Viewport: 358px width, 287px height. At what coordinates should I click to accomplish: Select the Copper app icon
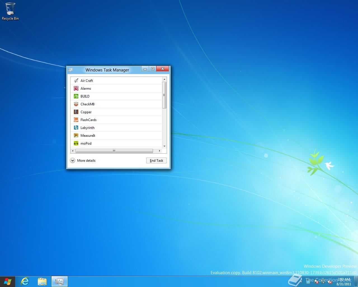76,112
